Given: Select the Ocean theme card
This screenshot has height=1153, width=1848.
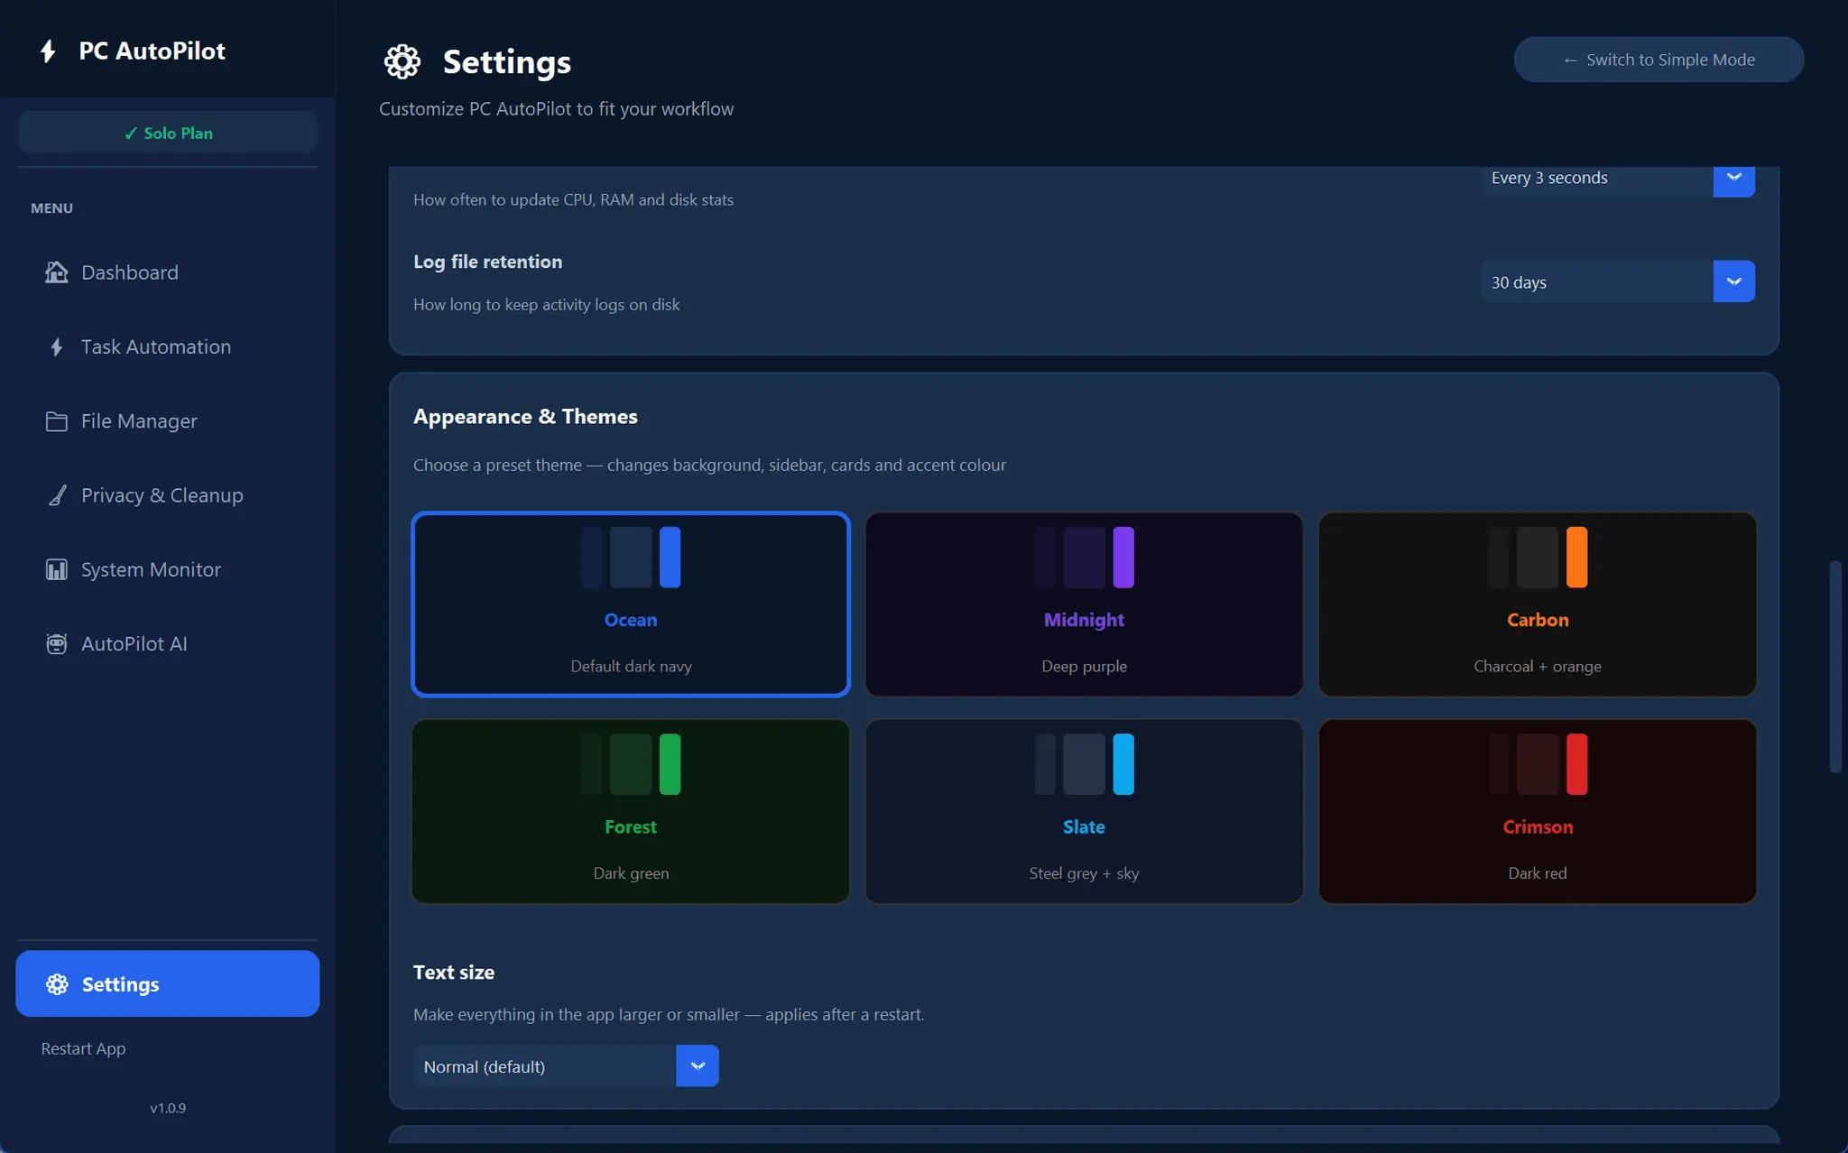Looking at the screenshot, I should [631, 604].
